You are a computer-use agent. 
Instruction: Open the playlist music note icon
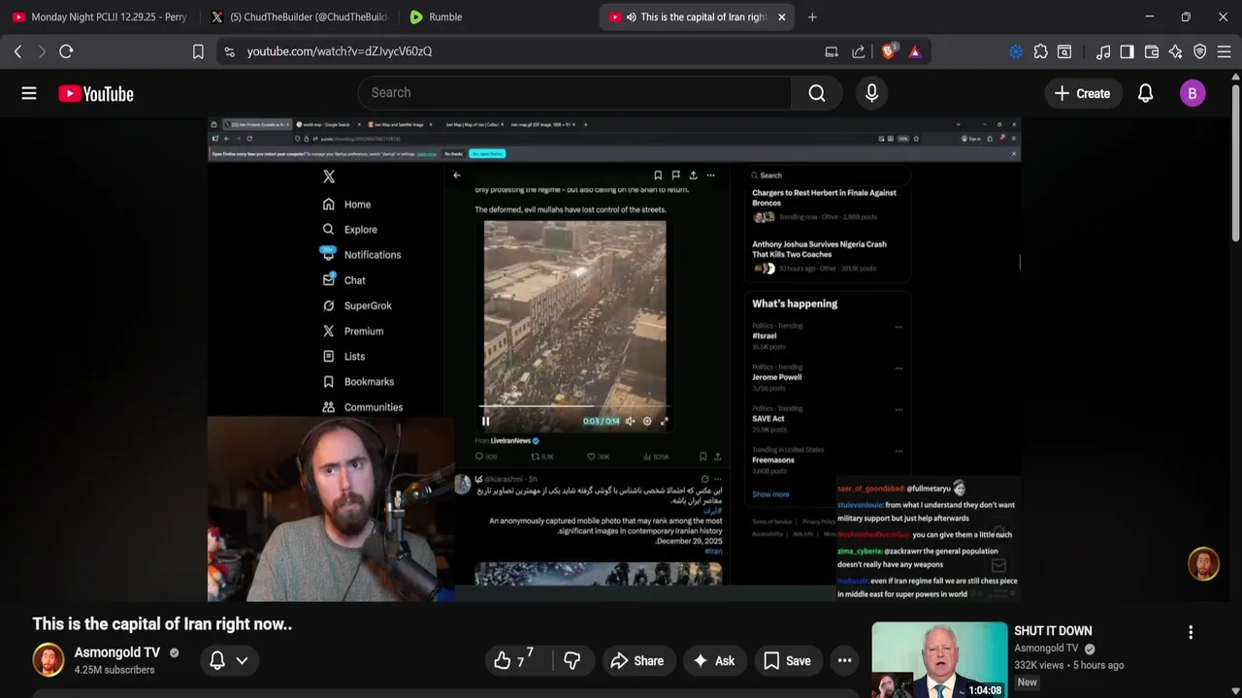[1103, 51]
